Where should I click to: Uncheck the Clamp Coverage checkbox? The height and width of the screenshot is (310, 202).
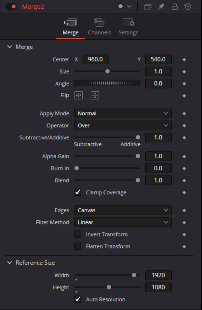[x=78, y=192]
